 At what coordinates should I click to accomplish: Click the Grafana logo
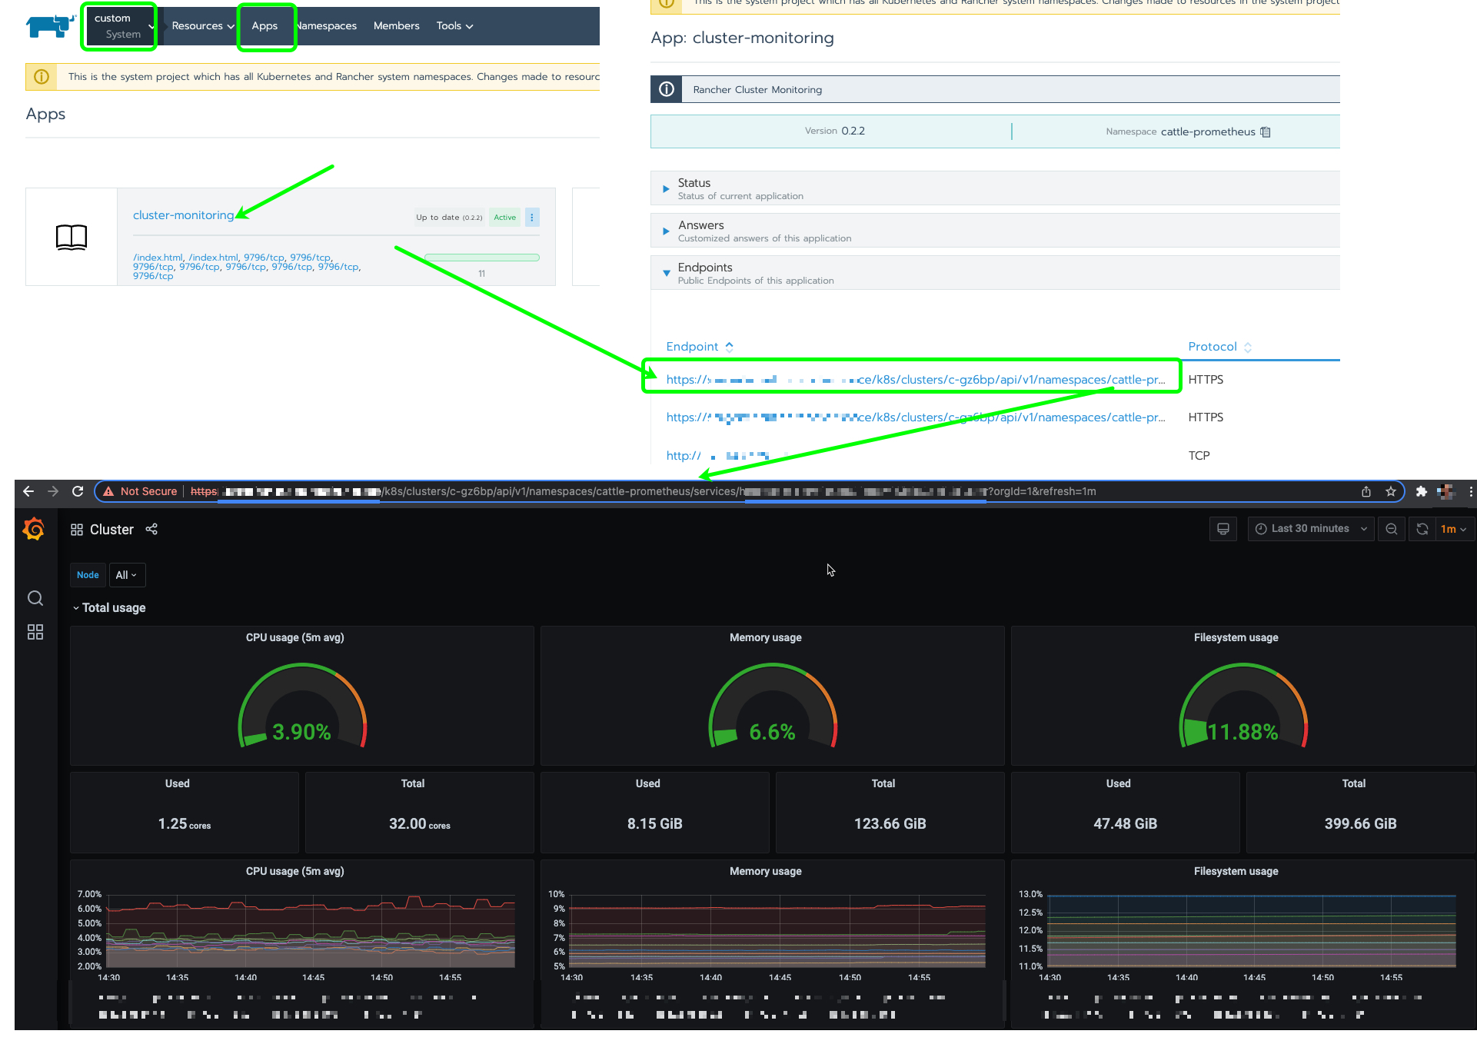pyautogui.click(x=34, y=529)
